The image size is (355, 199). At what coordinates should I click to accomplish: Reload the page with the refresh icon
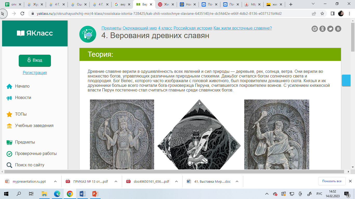click(23, 13)
